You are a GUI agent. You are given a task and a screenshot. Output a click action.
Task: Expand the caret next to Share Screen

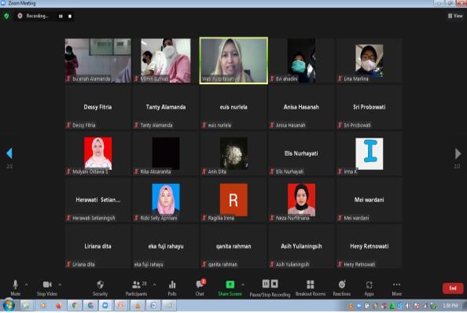(243, 285)
